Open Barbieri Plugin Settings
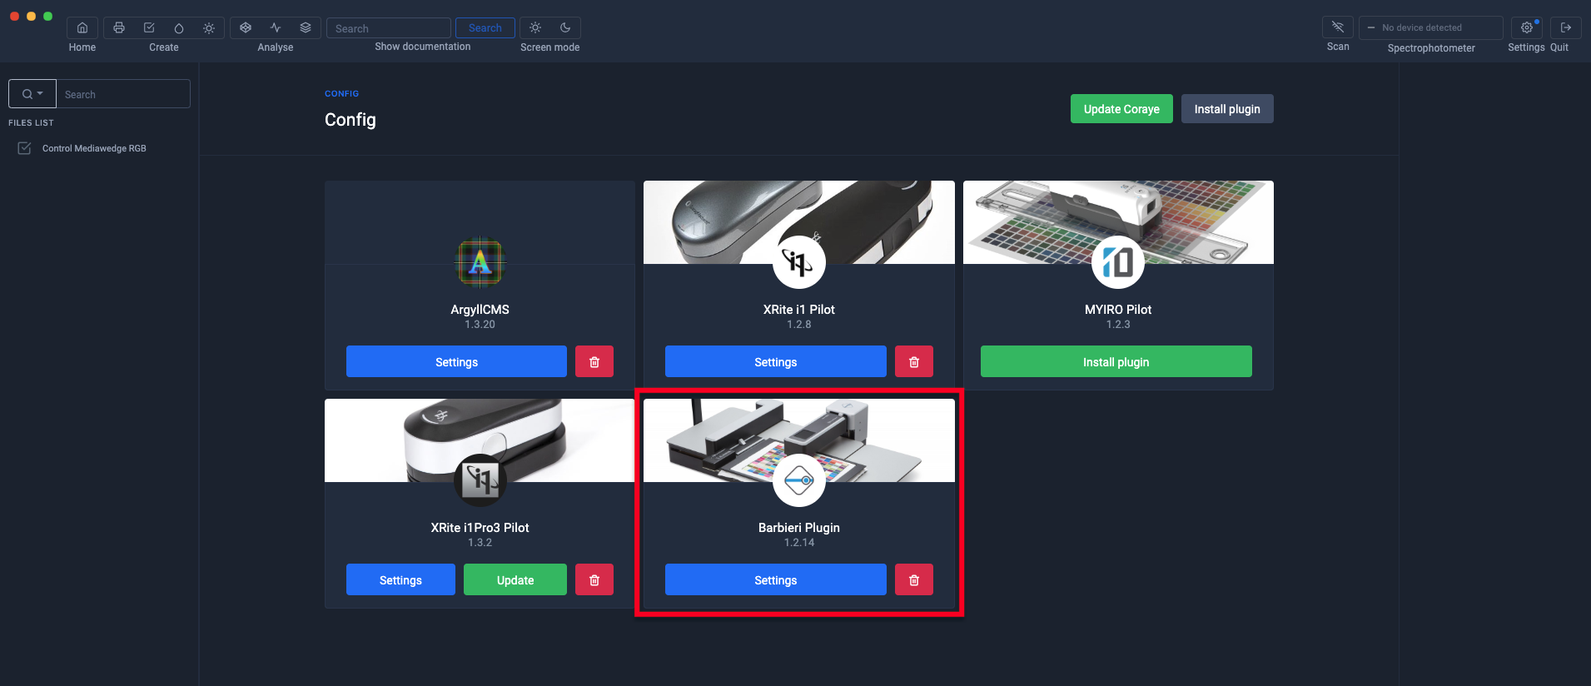This screenshot has width=1591, height=686. pos(776,580)
